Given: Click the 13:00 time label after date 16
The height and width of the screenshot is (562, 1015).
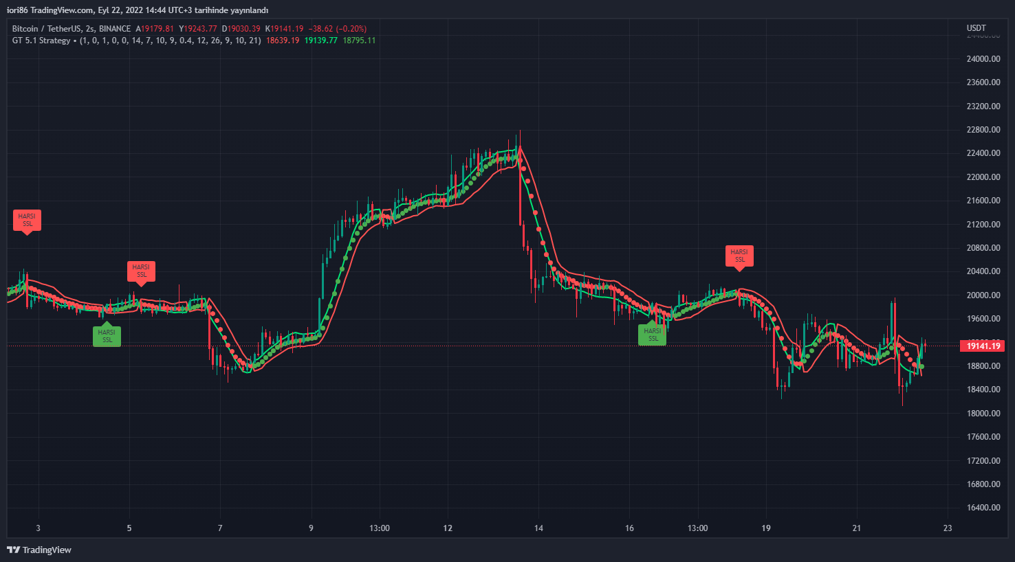Looking at the screenshot, I should 697,528.
